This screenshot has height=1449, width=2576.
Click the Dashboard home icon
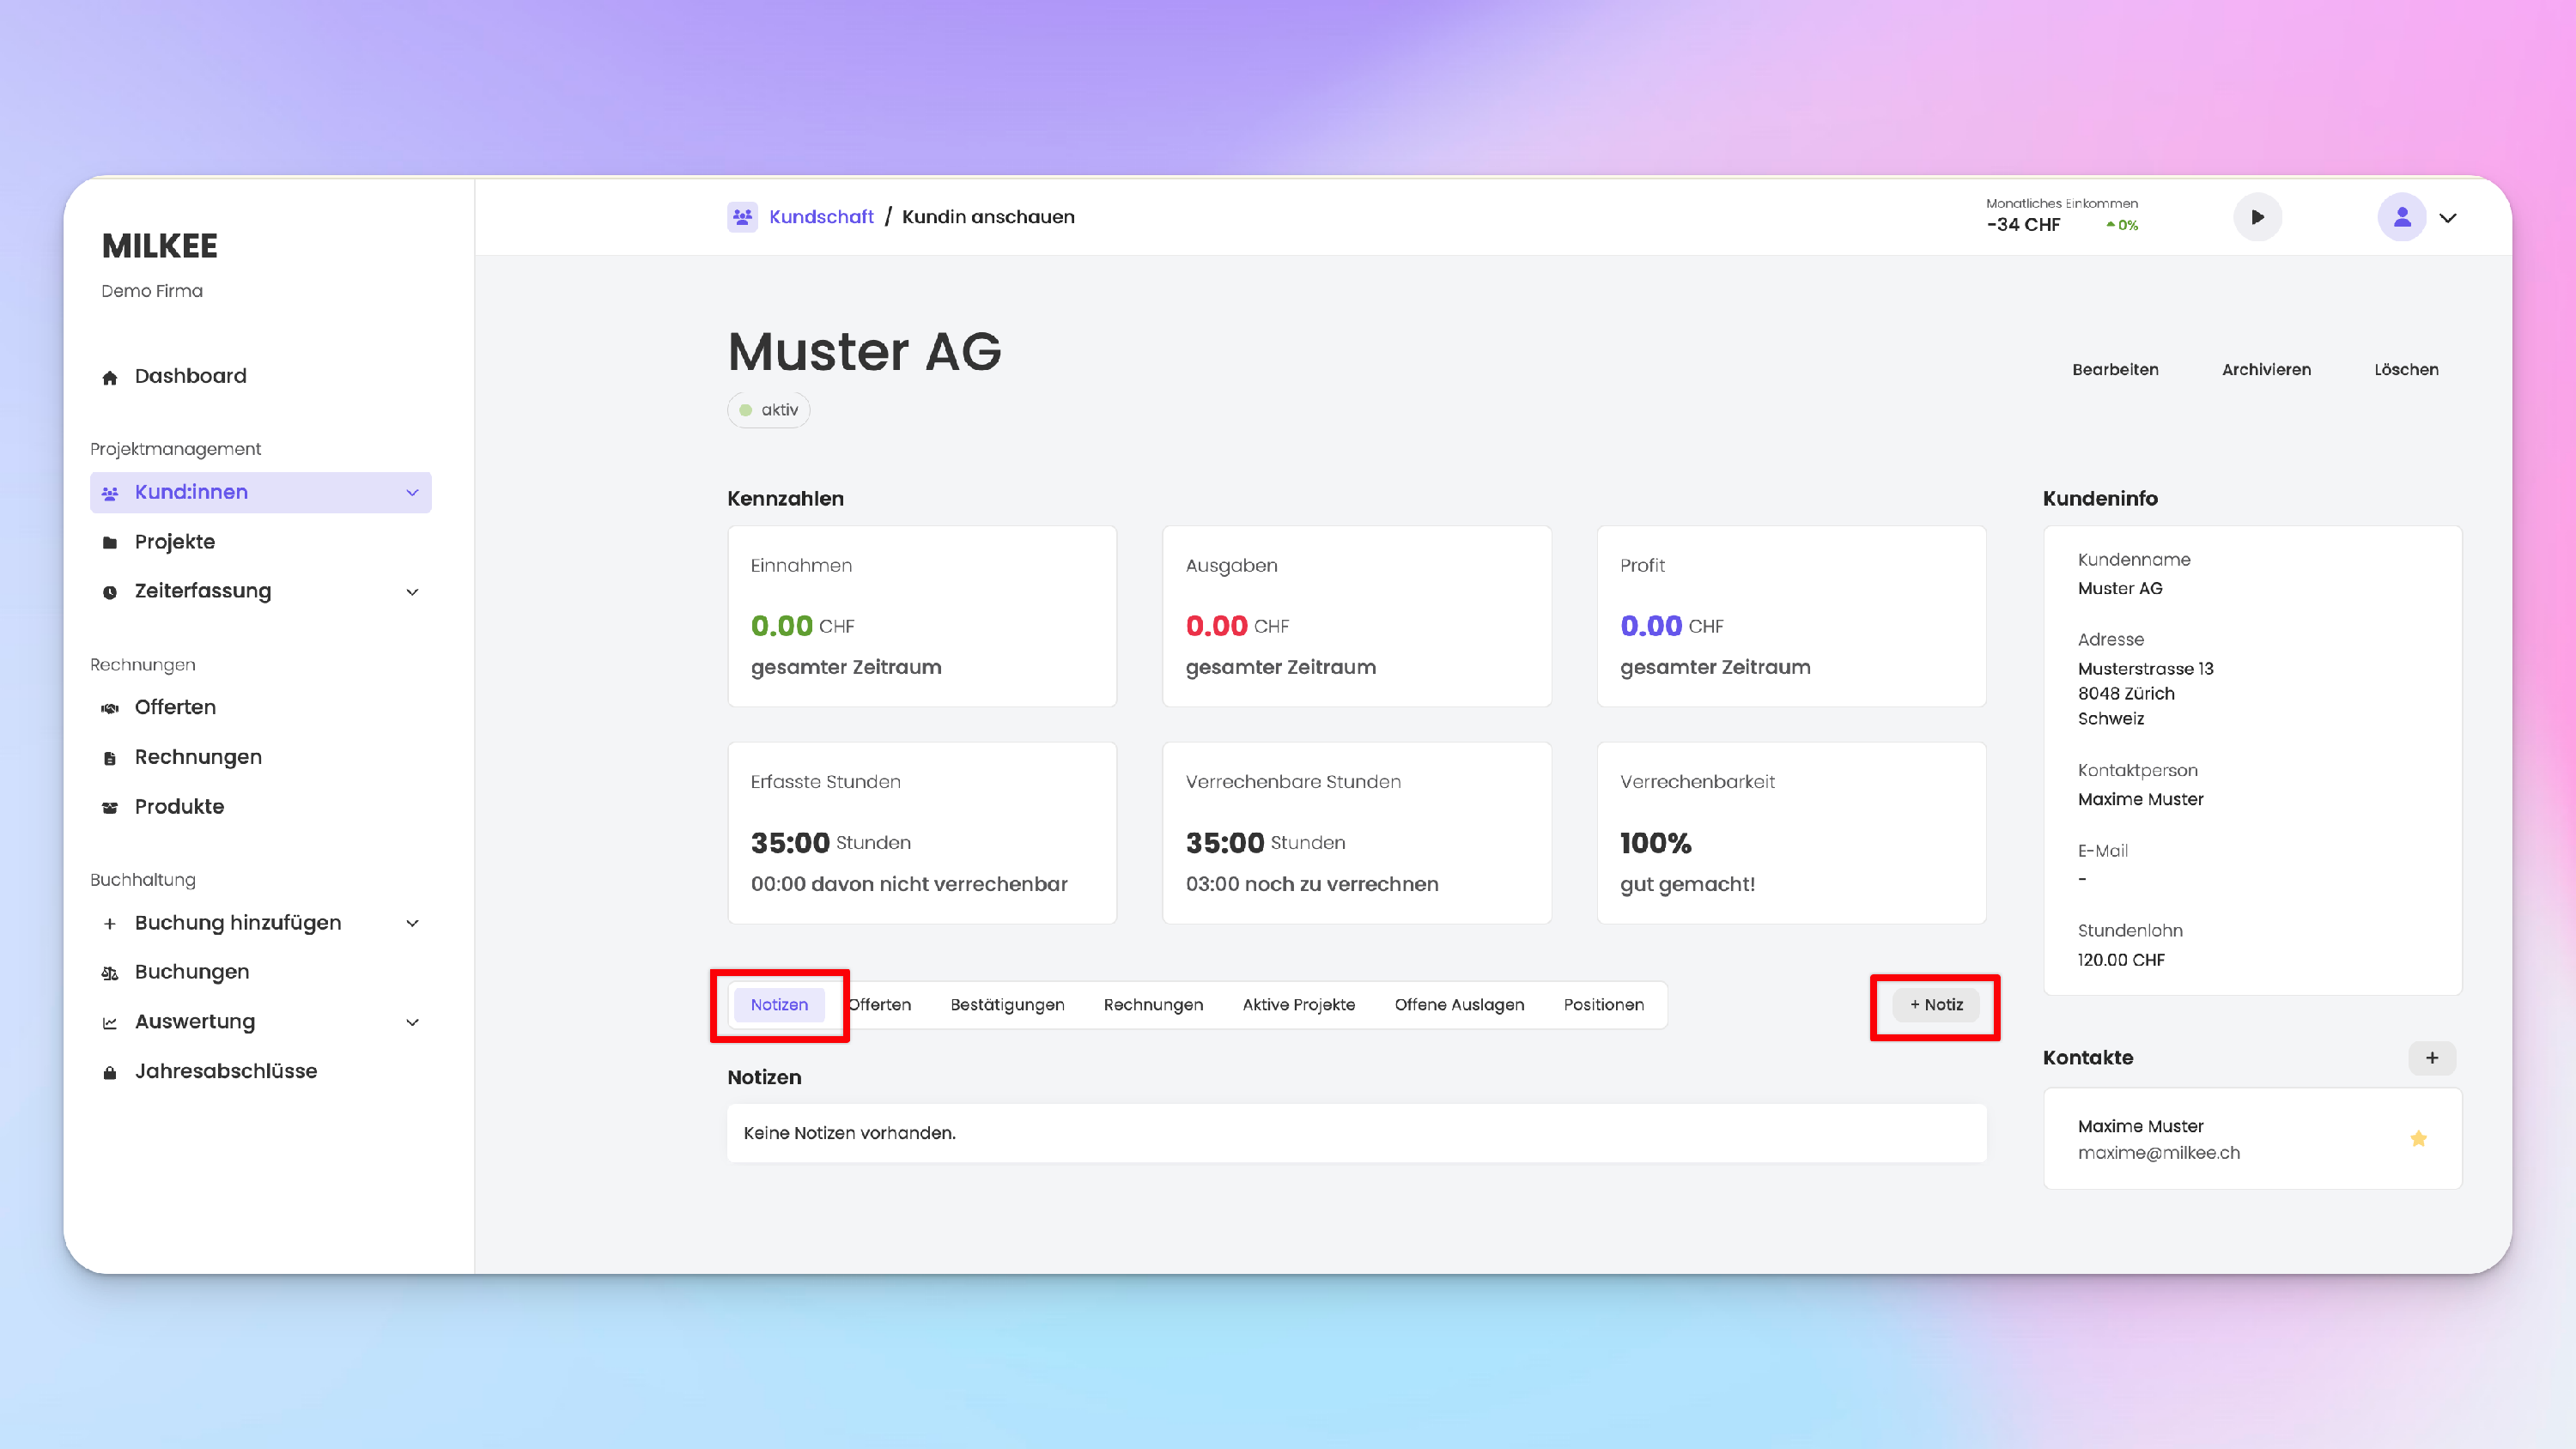[x=110, y=377]
